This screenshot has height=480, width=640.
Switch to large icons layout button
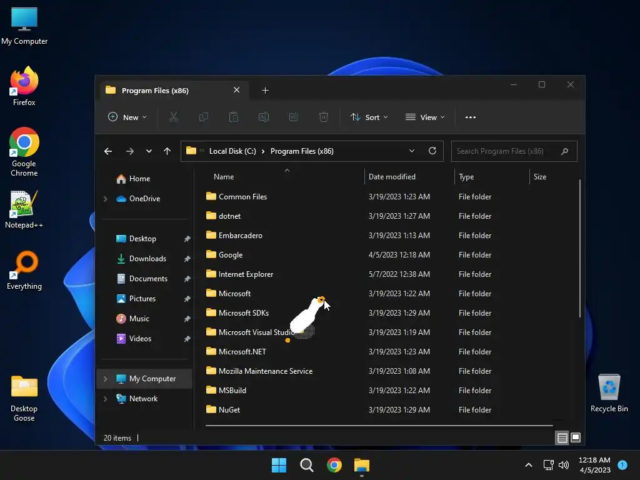[x=576, y=438]
